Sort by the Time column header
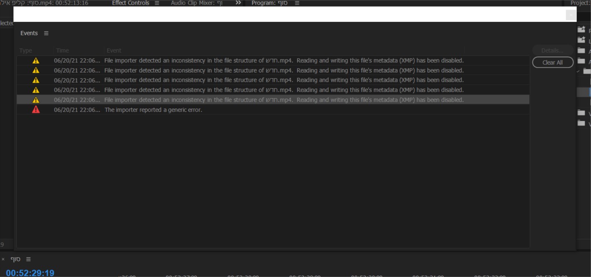Image resolution: width=591 pixels, height=277 pixels. click(62, 51)
